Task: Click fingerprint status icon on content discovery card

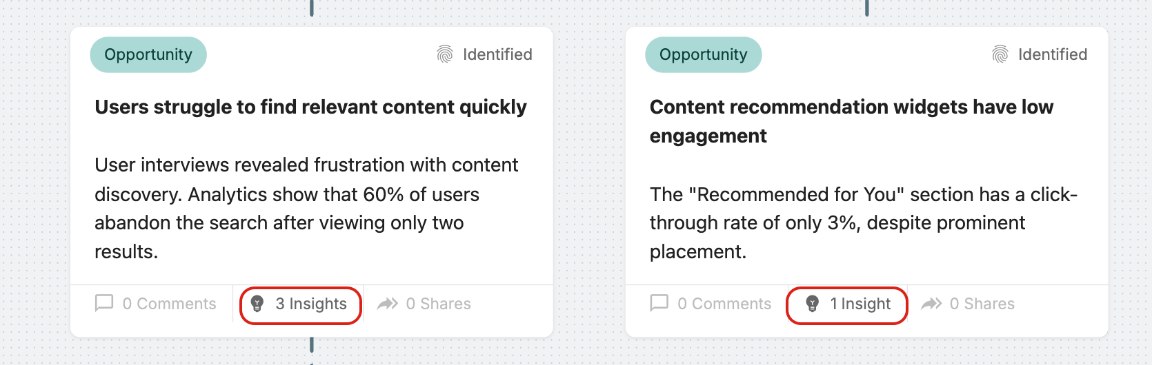Action: click(x=445, y=54)
